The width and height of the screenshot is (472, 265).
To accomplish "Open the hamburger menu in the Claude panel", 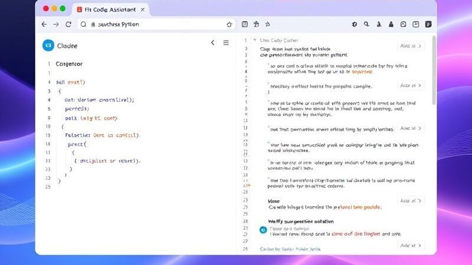I will [226, 43].
